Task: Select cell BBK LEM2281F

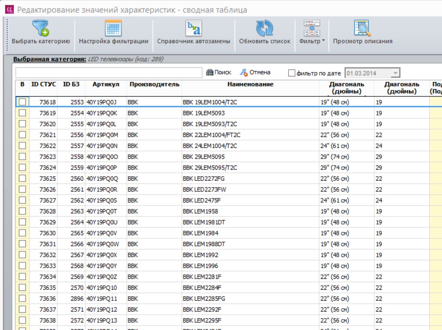Action: [x=251, y=277]
